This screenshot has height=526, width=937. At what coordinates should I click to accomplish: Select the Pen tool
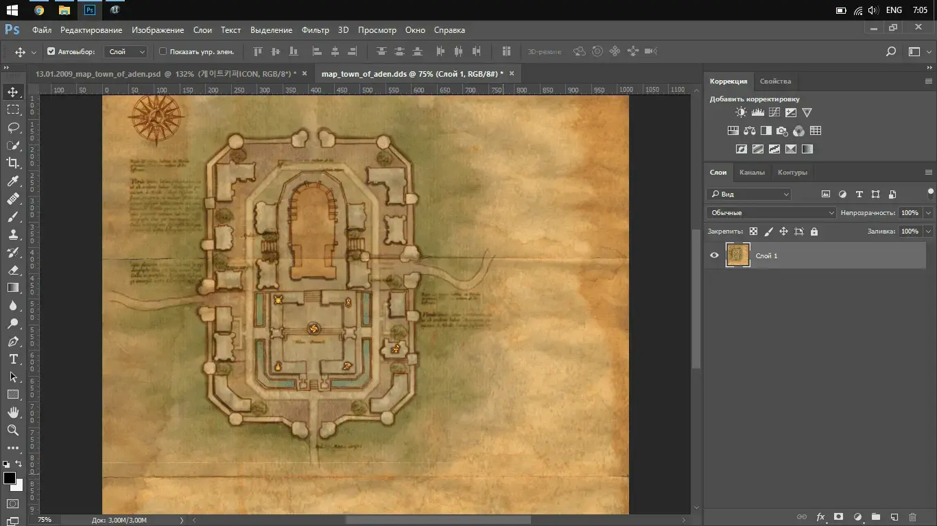(x=13, y=341)
